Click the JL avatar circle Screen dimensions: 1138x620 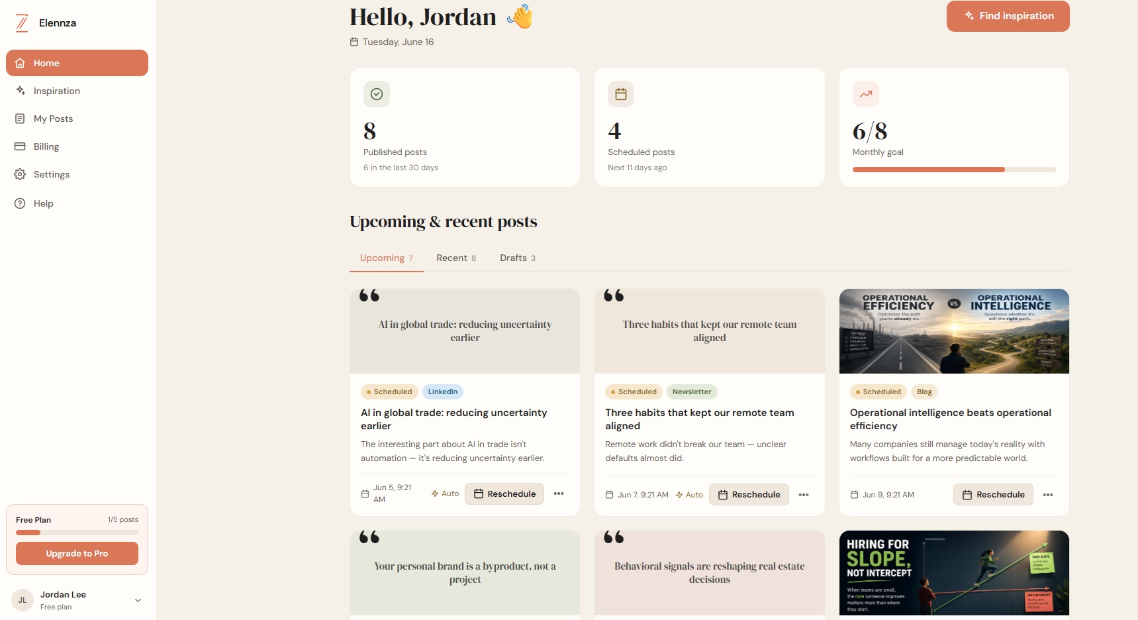click(23, 600)
